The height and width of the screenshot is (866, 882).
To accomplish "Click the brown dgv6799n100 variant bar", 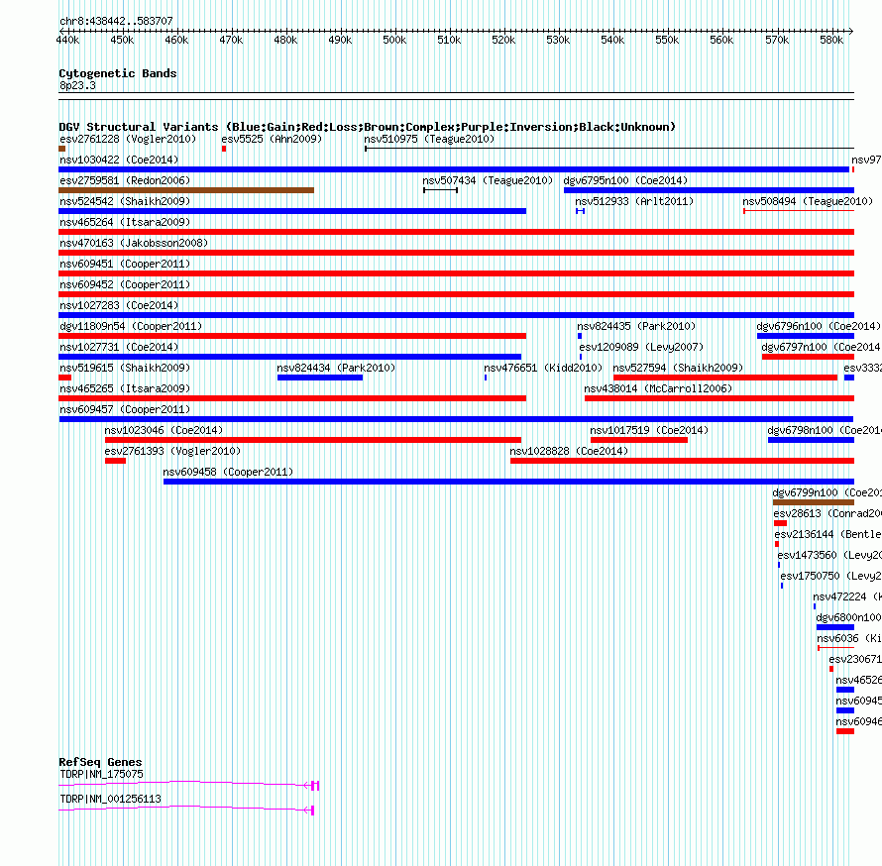I will click(814, 502).
